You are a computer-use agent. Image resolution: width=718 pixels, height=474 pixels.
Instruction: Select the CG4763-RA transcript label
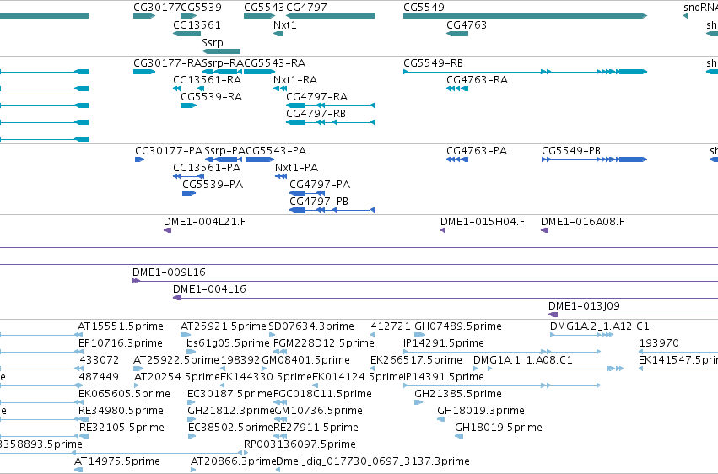478,79
